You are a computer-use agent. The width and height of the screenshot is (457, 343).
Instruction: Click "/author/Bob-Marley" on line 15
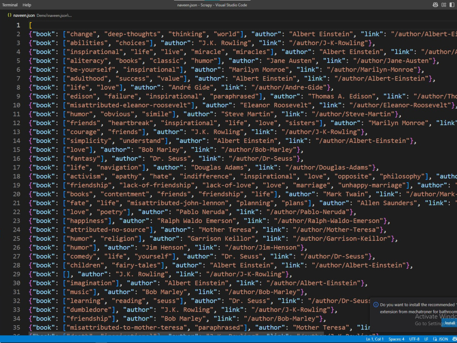pos(259,150)
